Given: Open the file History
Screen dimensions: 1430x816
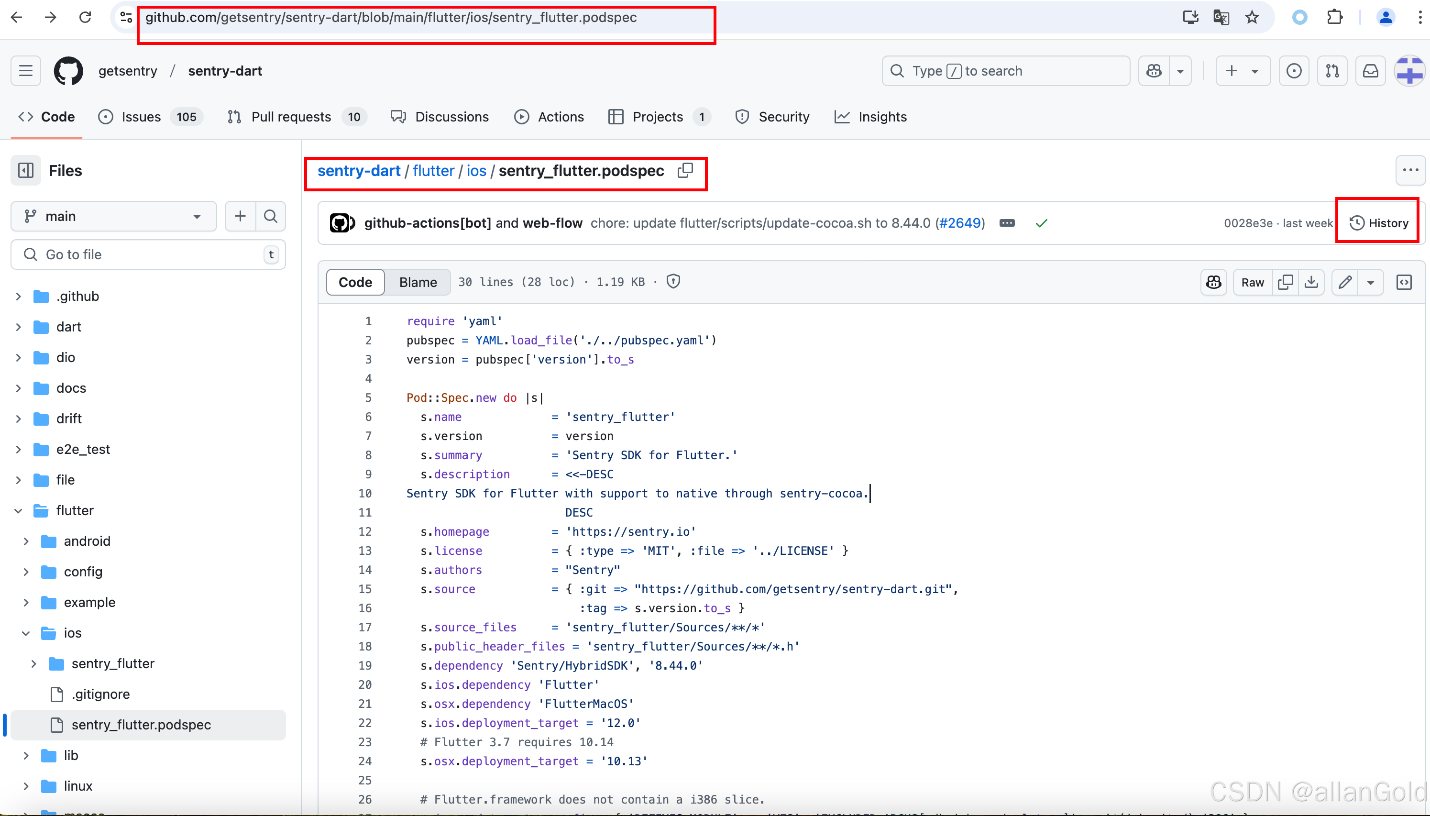Looking at the screenshot, I should click(1378, 223).
